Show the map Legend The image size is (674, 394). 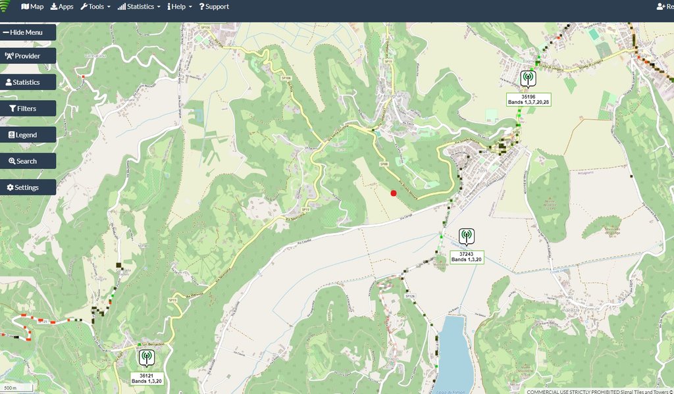coord(28,135)
